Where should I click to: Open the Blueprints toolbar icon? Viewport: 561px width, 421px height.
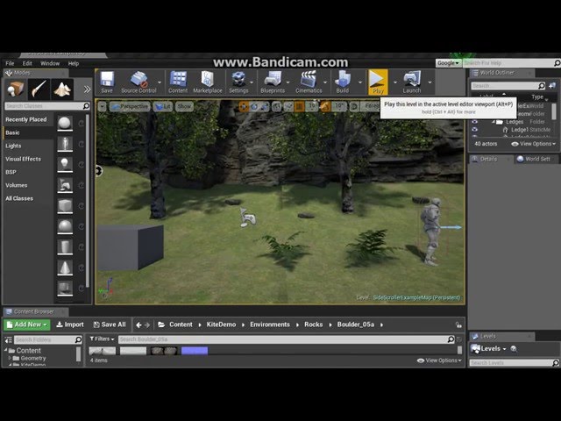coord(273,82)
